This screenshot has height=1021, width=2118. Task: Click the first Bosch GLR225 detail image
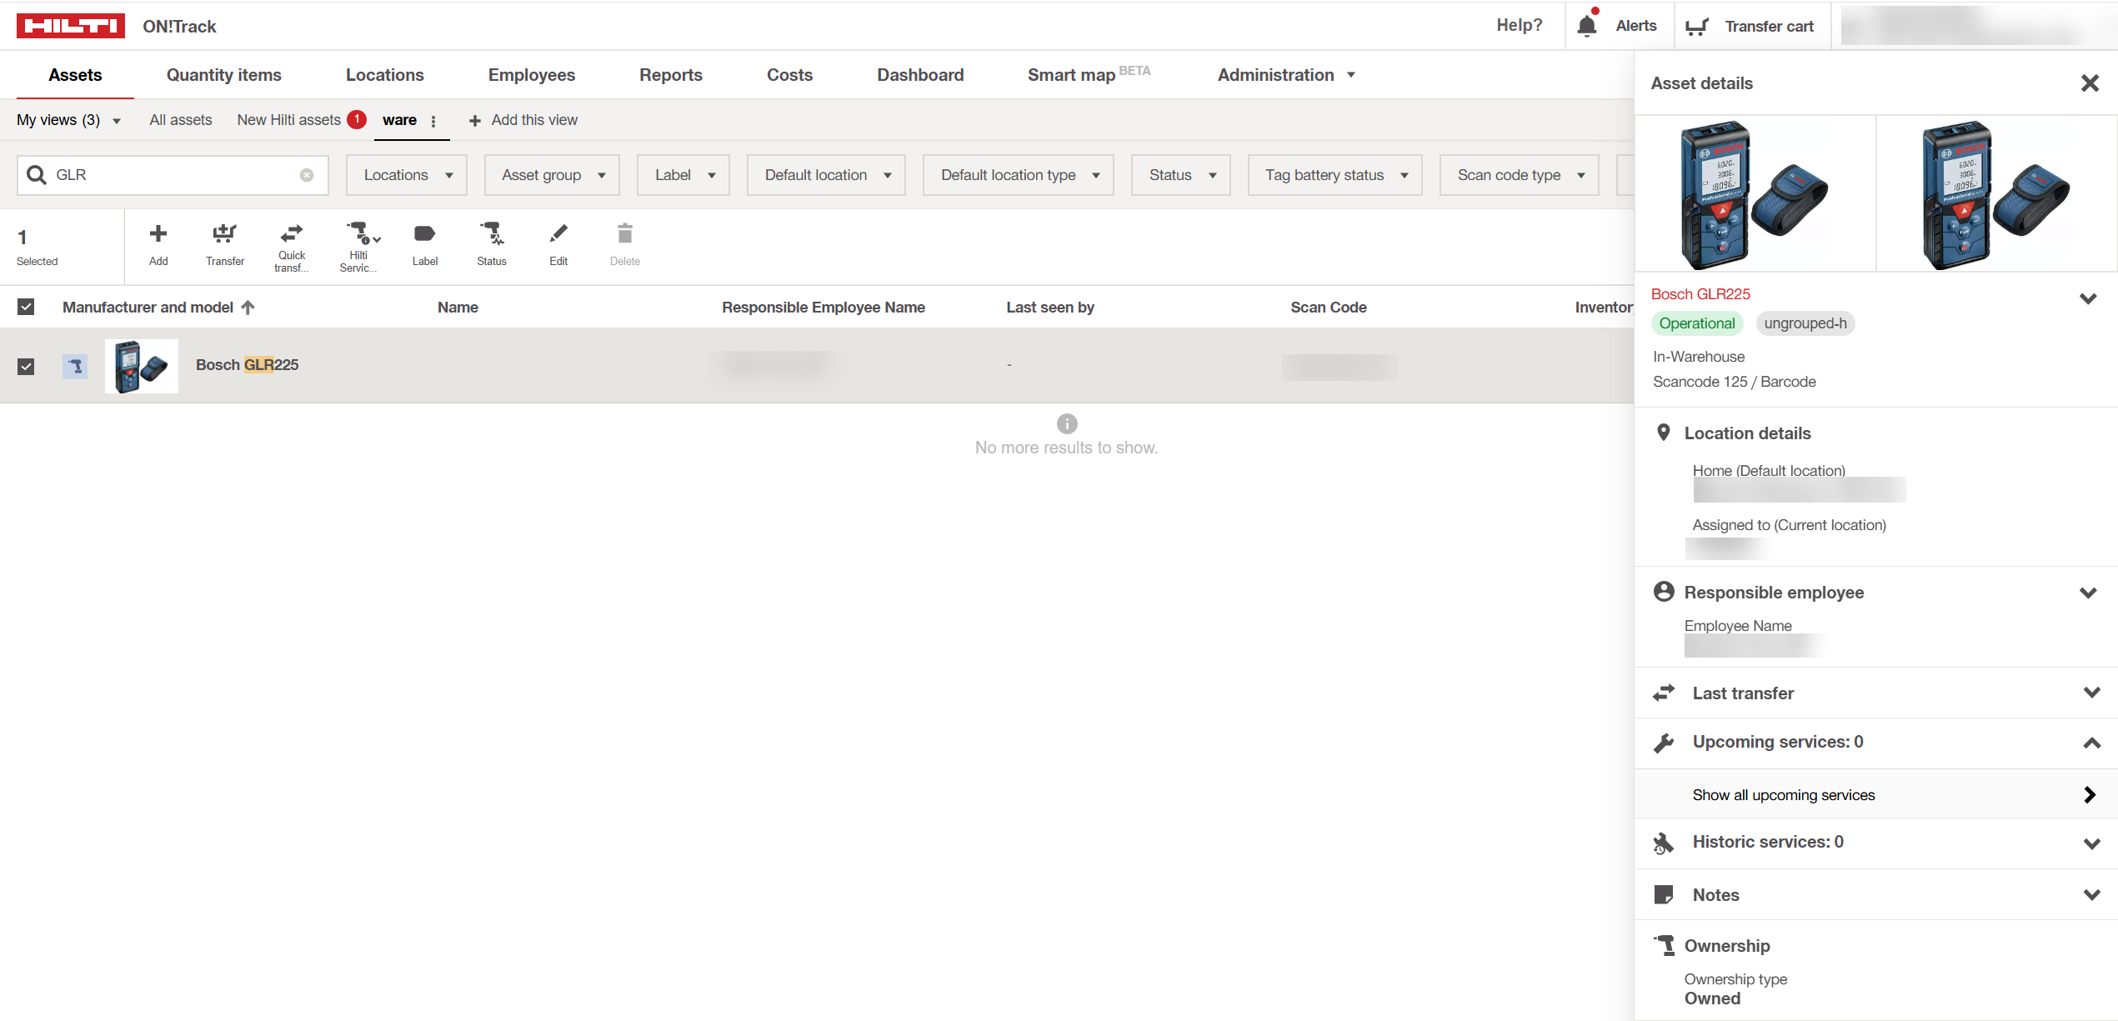[1755, 193]
